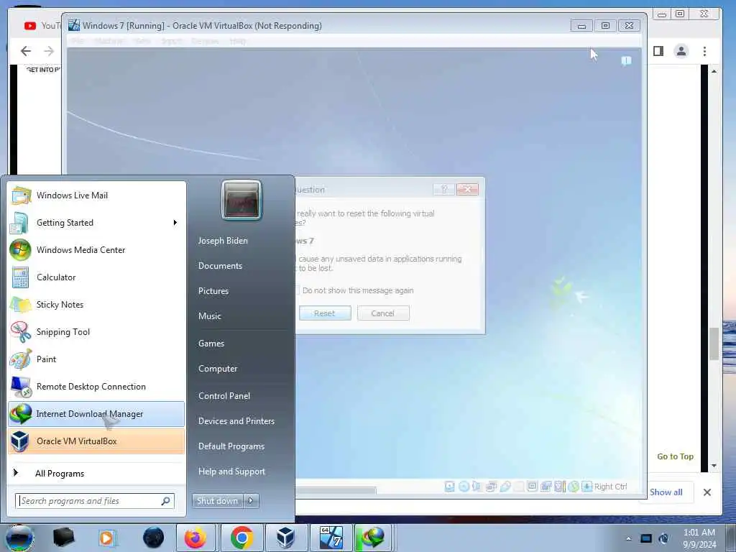This screenshot has width=736, height=552.
Task: Open Windows Live Mail from Start menu
Action: tap(97, 195)
